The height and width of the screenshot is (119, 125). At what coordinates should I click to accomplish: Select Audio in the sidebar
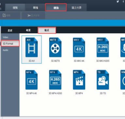(x=6, y=50)
